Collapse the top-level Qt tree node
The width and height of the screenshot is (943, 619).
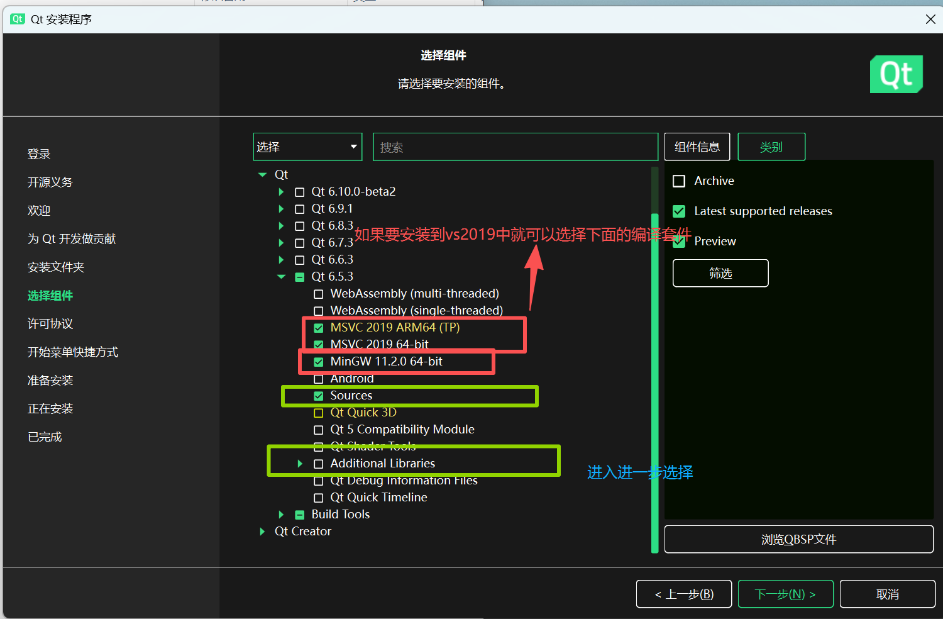coord(263,175)
